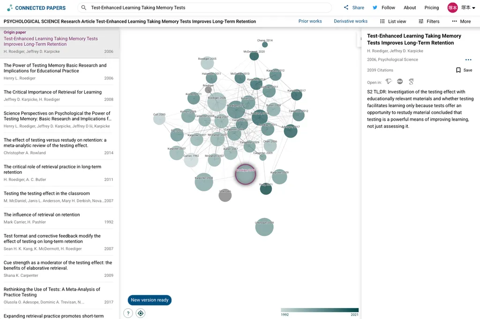480x319 pixels.
Task: Click the 1992–2021 year color gradient bar
Action: coord(319,310)
